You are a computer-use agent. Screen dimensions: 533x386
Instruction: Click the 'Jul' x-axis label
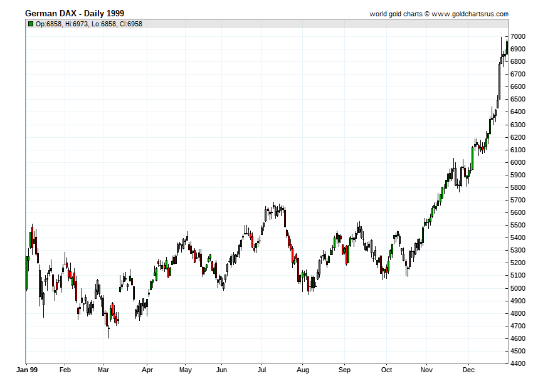click(x=261, y=370)
